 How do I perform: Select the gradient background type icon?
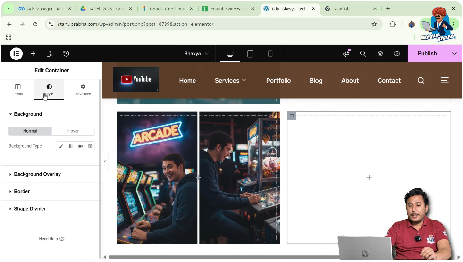point(71,146)
